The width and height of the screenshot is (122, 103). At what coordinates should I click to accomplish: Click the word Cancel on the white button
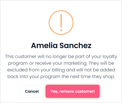(32, 91)
